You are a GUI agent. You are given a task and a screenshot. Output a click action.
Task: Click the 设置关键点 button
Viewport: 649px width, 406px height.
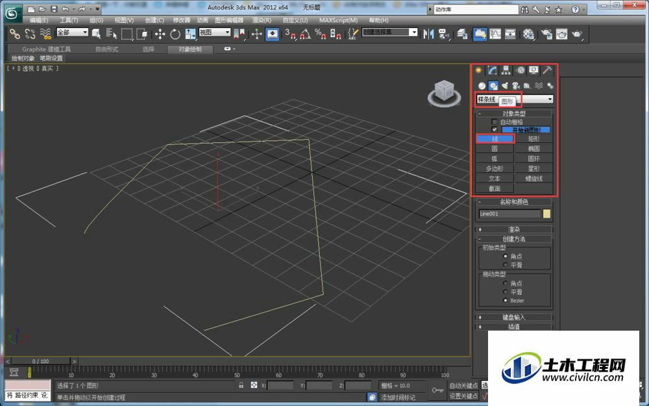pos(463,396)
